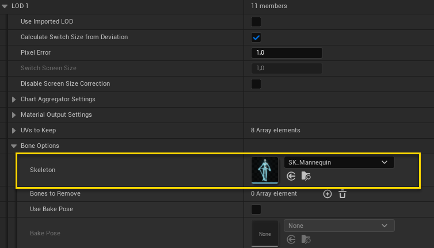Click the Pixel Error value field
The image size is (434, 248).
point(287,53)
